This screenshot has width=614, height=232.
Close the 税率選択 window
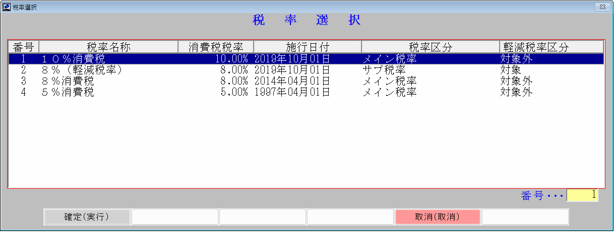[602, 7]
